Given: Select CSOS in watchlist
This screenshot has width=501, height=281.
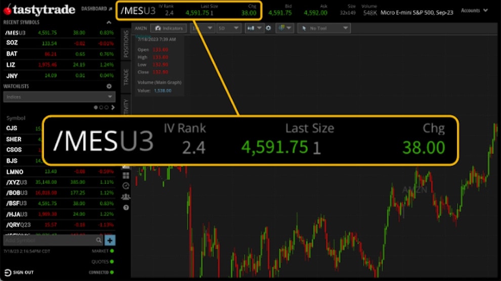Looking at the screenshot, I should pos(14,150).
